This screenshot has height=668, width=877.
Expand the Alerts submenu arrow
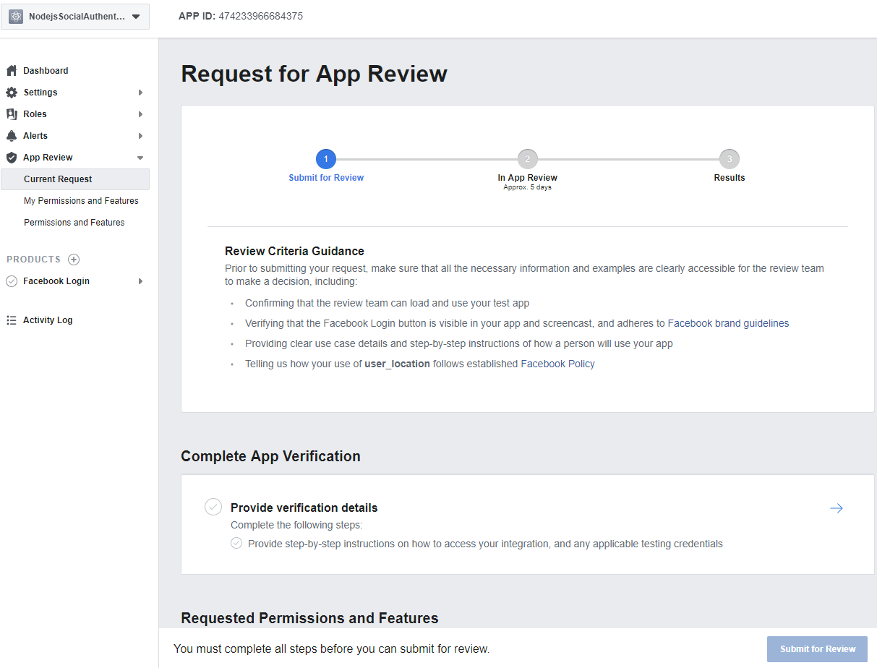coord(141,136)
